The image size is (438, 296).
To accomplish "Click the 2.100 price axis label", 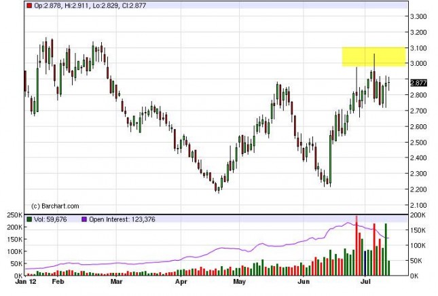I will point(418,205).
